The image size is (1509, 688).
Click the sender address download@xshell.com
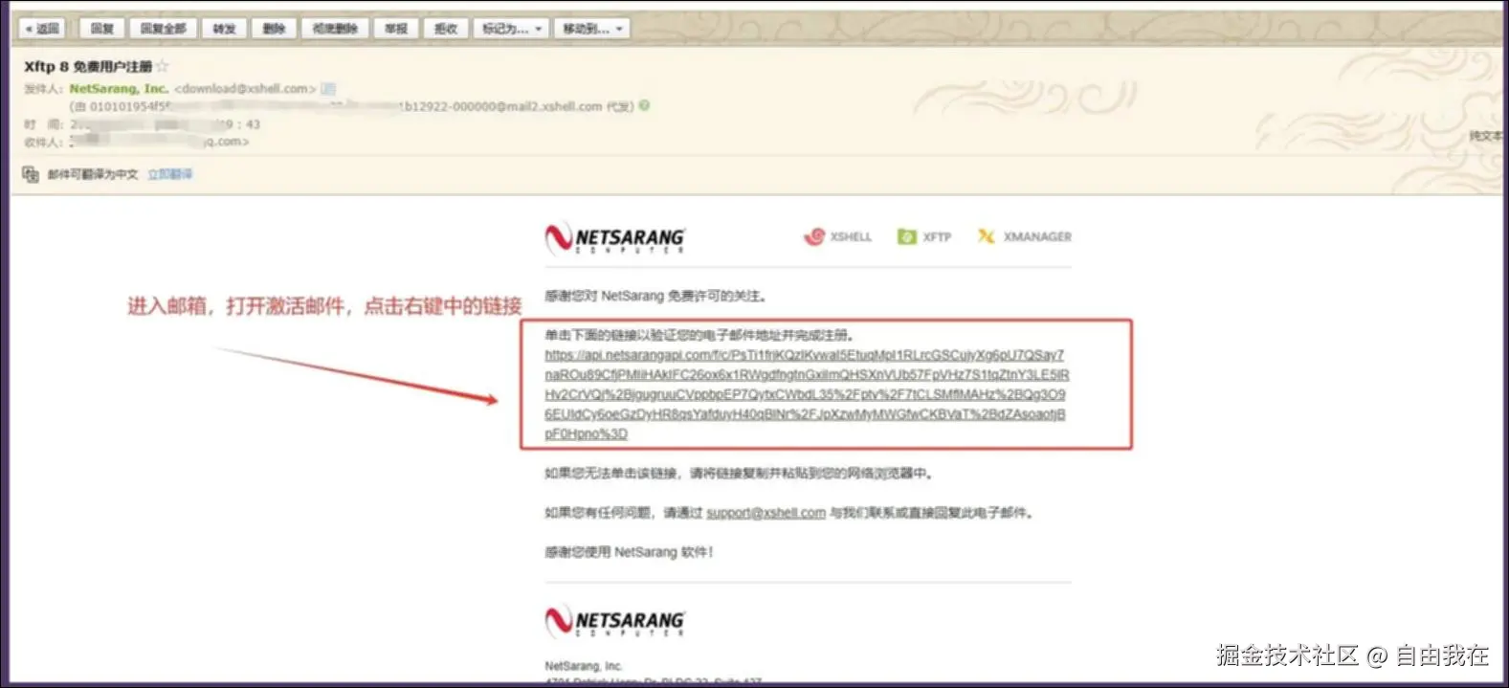pos(245,89)
